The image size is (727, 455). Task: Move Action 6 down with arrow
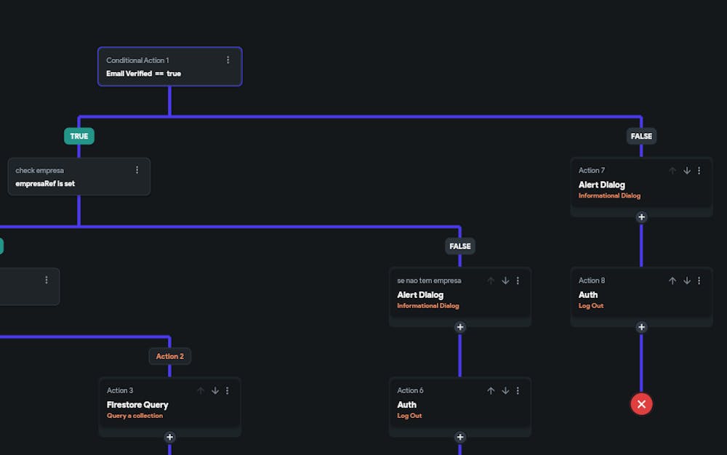pyautogui.click(x=505, y=390)
